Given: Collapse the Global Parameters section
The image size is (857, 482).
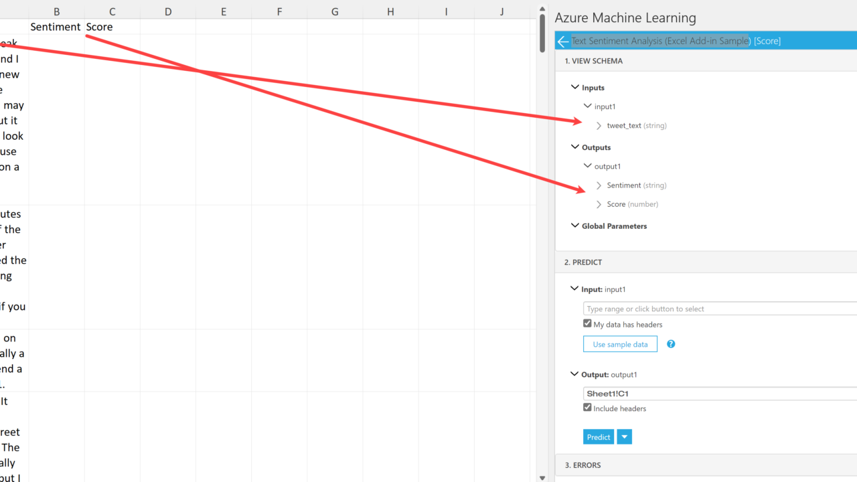Looking at the screenshot, I should (x=575, y=226).
